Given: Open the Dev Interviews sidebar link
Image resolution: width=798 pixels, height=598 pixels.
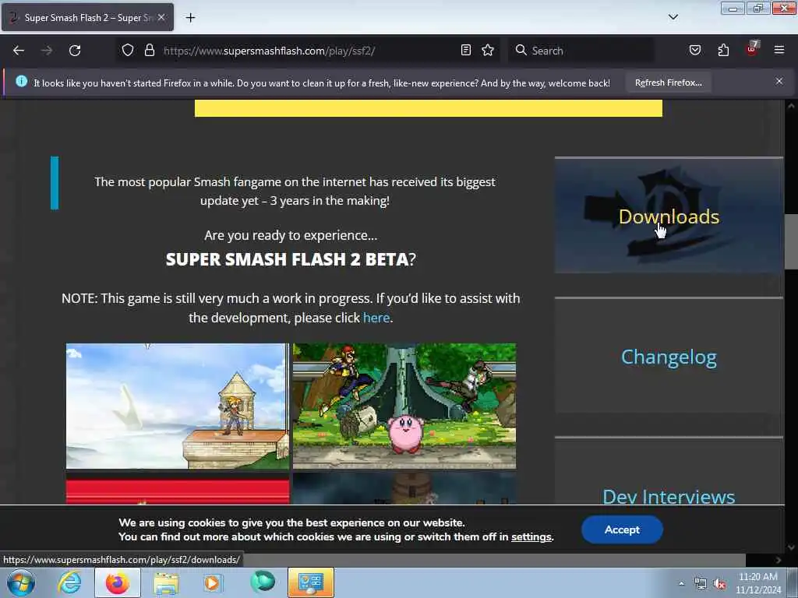Looking at the screenshot, I should click(668, 496).
